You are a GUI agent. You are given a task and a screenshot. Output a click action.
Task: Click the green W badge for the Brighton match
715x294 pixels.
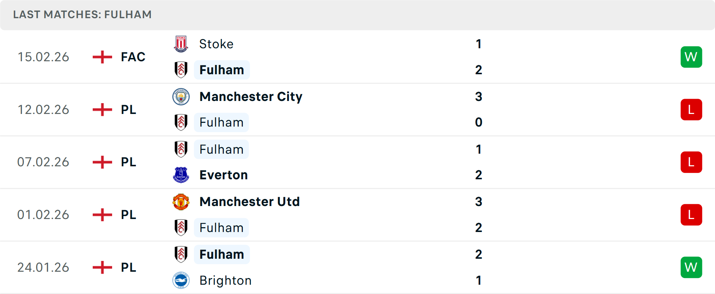[691, 267]
